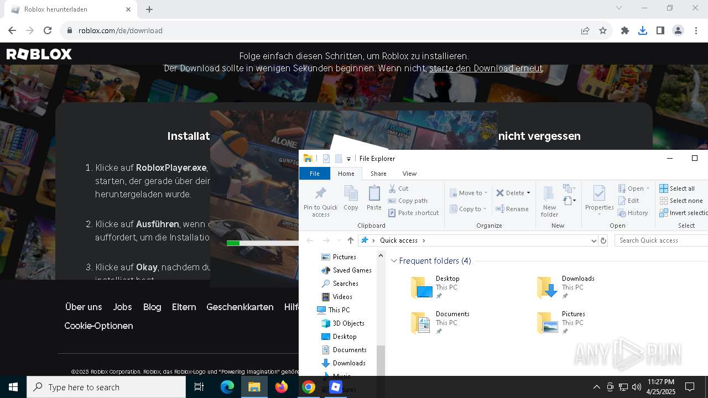Open Task View on taskbar

click(x=199, y=387)
